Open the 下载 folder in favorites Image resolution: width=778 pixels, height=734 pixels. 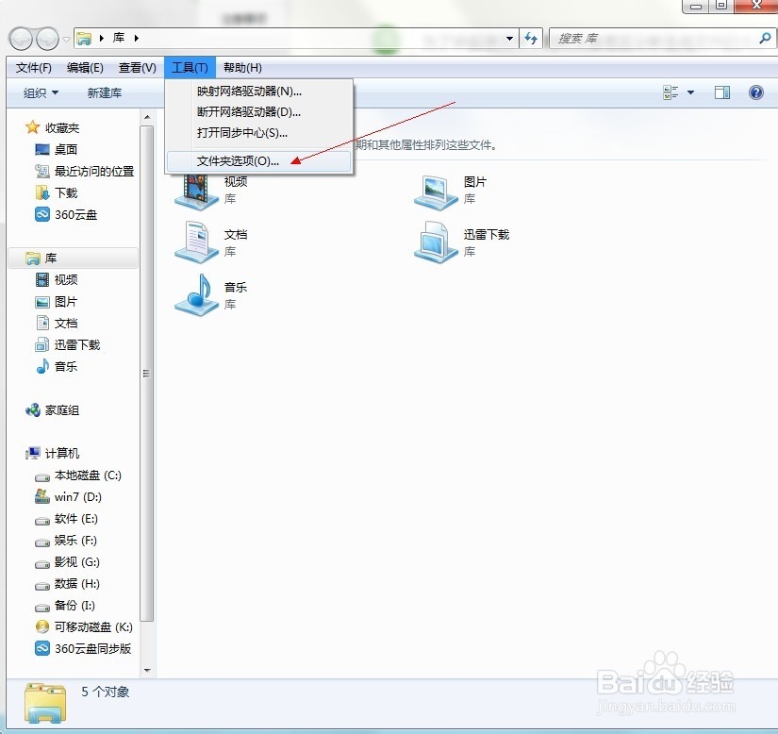(56, 192)
